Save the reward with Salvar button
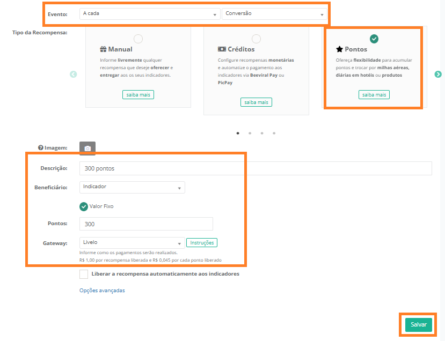The image size is (445, 341). (x=419, y=325)
